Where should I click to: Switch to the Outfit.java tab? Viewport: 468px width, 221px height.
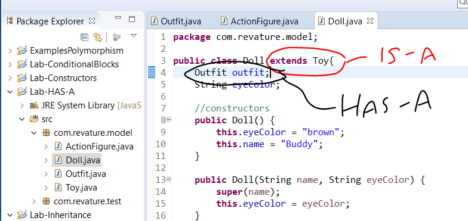coord(176,21)
